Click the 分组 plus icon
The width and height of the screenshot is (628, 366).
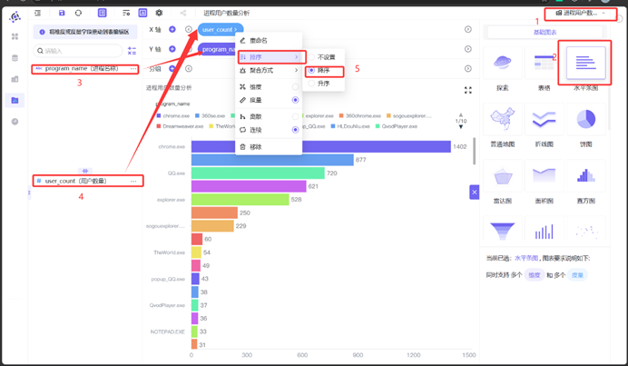tap(172, 68)
